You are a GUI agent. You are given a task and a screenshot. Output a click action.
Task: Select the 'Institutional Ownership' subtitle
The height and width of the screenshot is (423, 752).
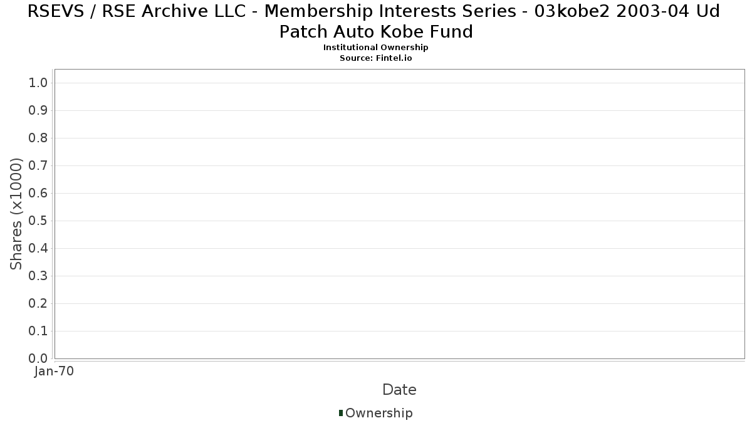click(375, 48)
